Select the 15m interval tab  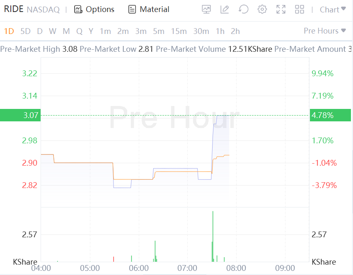click(179, 31)
